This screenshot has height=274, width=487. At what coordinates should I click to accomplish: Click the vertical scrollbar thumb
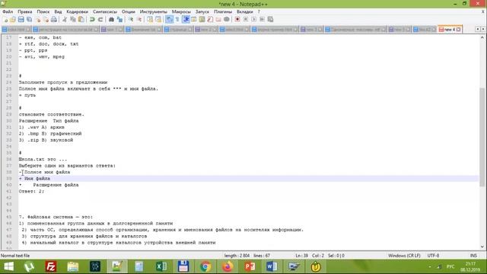pos(482,137)
